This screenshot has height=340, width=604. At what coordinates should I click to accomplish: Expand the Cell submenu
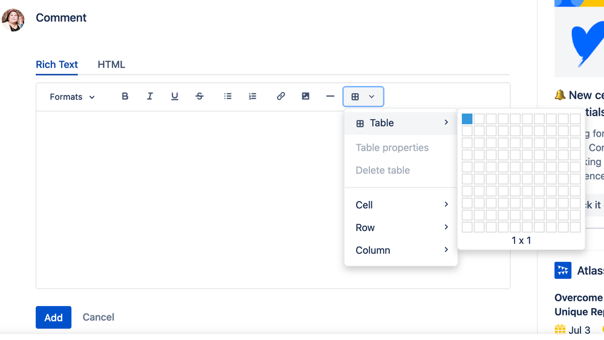pyautogui.click(x=401, y=204)
